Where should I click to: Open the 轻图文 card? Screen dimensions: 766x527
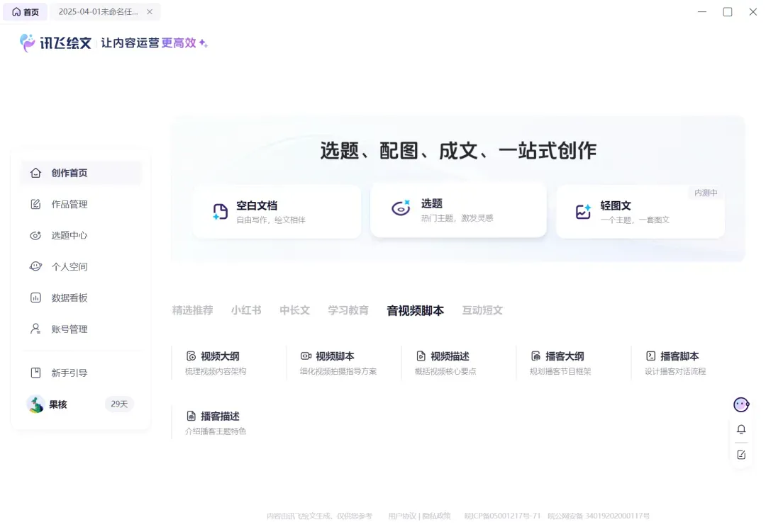point(640,212)
